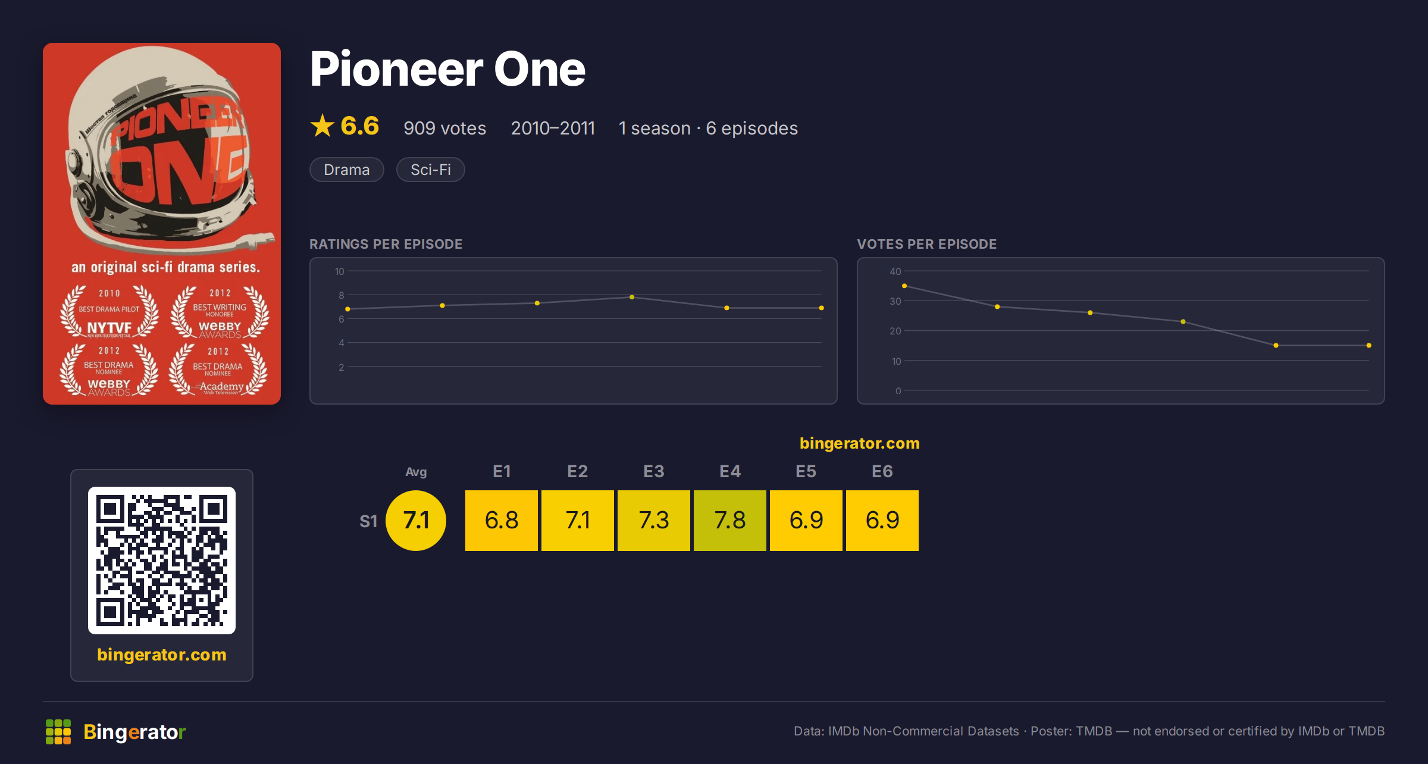
Task: Select the E5 rating tile 6.9
Action: pos(806,521)
